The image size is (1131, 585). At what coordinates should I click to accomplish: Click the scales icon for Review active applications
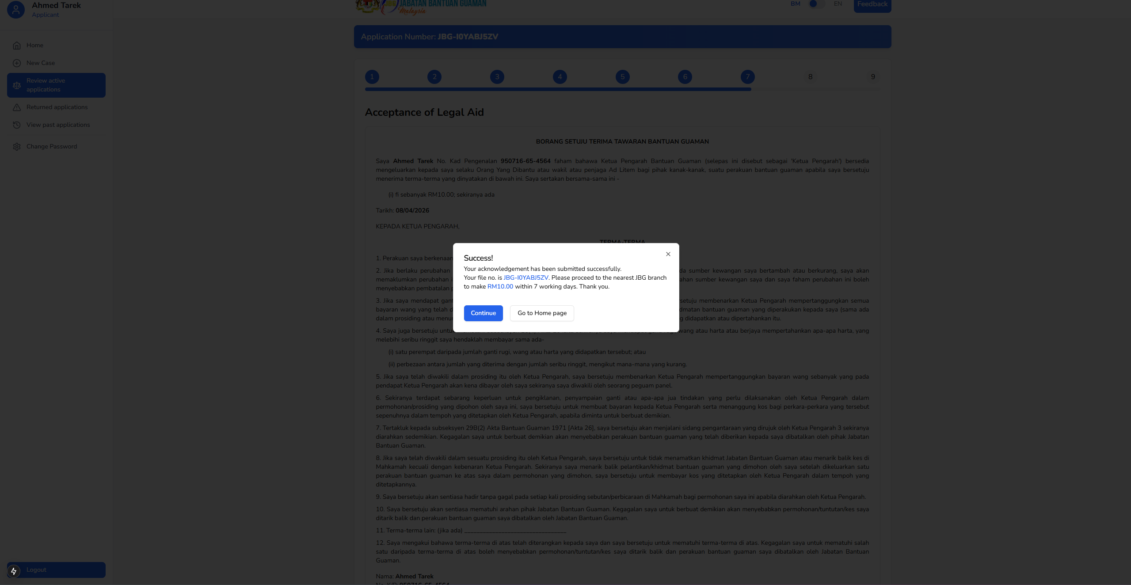click(x=17, y=85)
